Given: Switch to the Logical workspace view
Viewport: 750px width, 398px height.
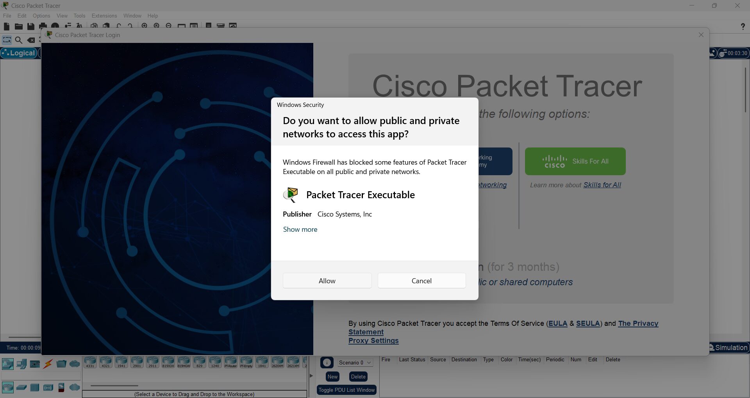Looking at the screenshot, I should point(19,53).
